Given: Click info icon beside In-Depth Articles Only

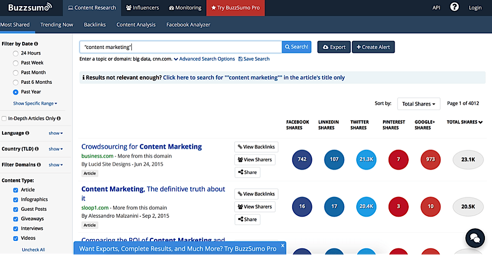Looking at the screenshot, I should (59, 118).
